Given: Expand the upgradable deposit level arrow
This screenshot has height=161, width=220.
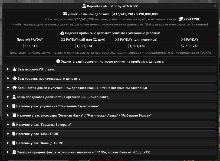Looking at the screenshot, I should [8, 78].
